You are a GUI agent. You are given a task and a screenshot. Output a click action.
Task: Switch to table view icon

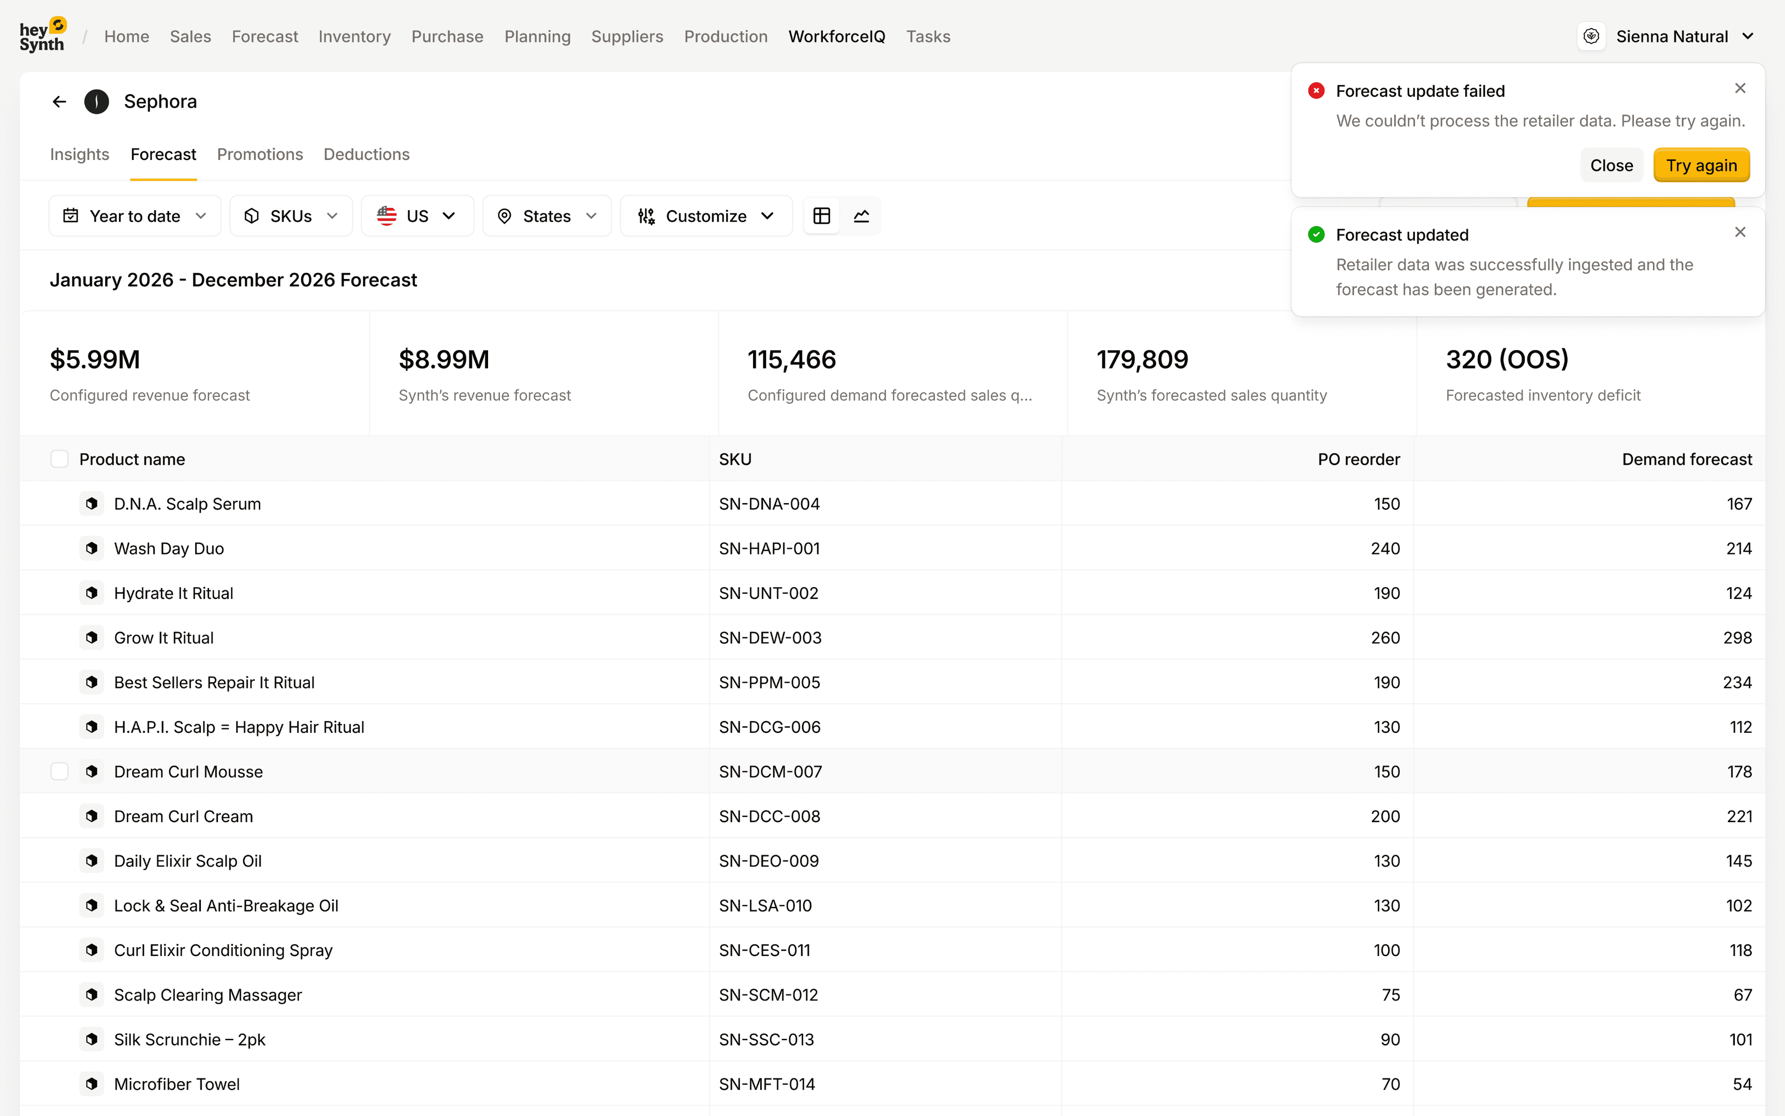pyautogui.click(x=822, y=215)
